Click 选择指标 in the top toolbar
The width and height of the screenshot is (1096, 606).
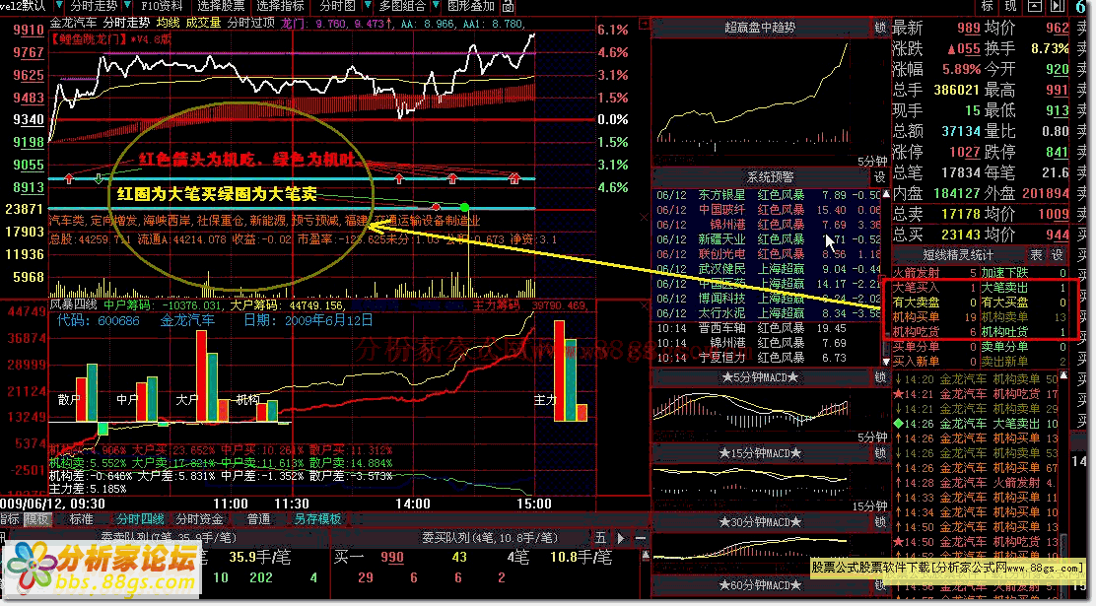pyautogui.click(x=280, y=6)
